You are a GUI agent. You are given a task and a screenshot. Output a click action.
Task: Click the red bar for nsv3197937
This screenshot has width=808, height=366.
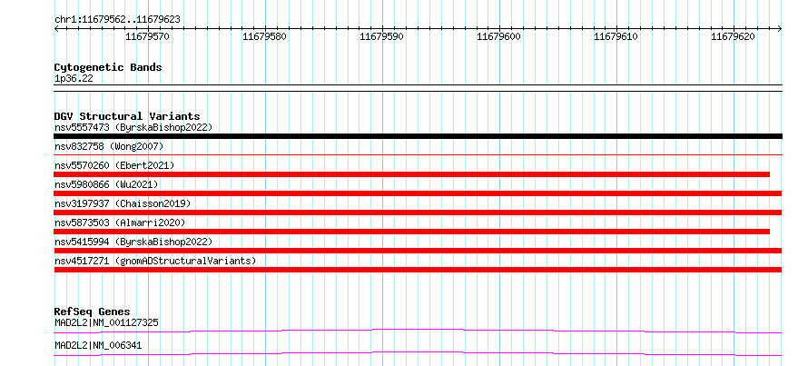pyautogui.click(x=418, y=213)
